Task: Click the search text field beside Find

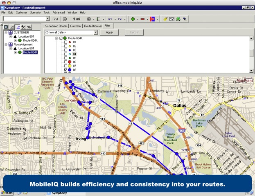Action: 25,19
